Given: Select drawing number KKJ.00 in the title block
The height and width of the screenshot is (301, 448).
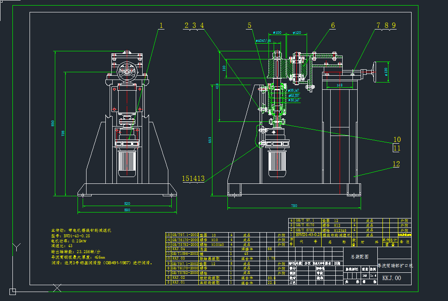Looking at the screenshot, I should [x=392, y=278].
